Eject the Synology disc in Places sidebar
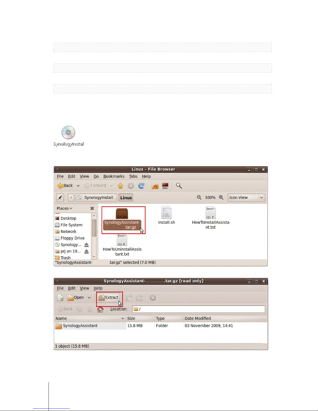 (x=86, y=245)
